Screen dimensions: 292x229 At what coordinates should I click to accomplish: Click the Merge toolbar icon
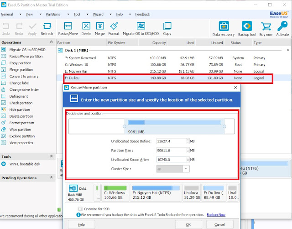(x=100, y=29)
